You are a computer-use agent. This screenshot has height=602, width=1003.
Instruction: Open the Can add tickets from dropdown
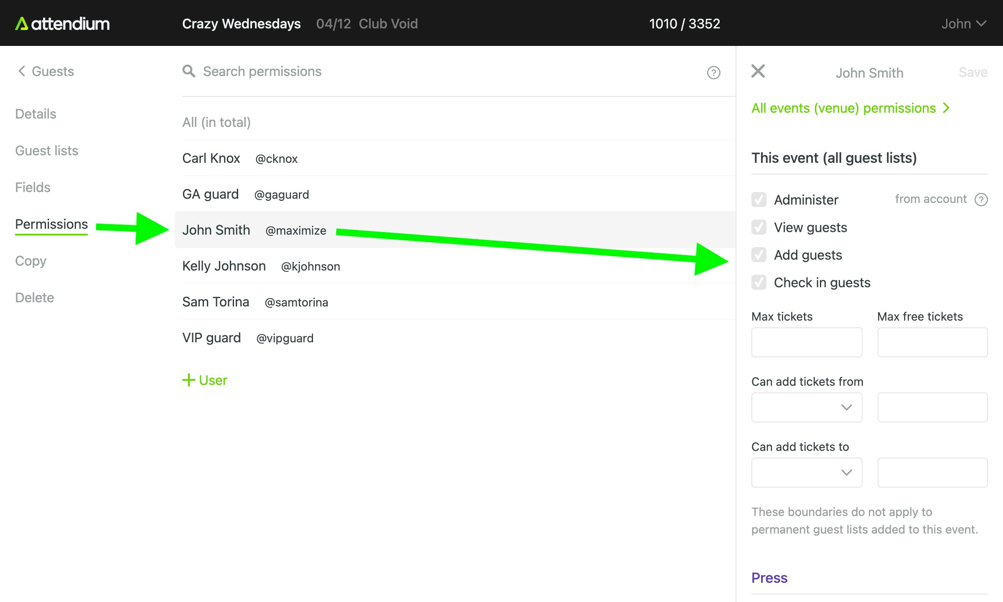806,407
